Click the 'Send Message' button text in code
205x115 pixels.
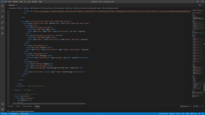pos(67,72)
